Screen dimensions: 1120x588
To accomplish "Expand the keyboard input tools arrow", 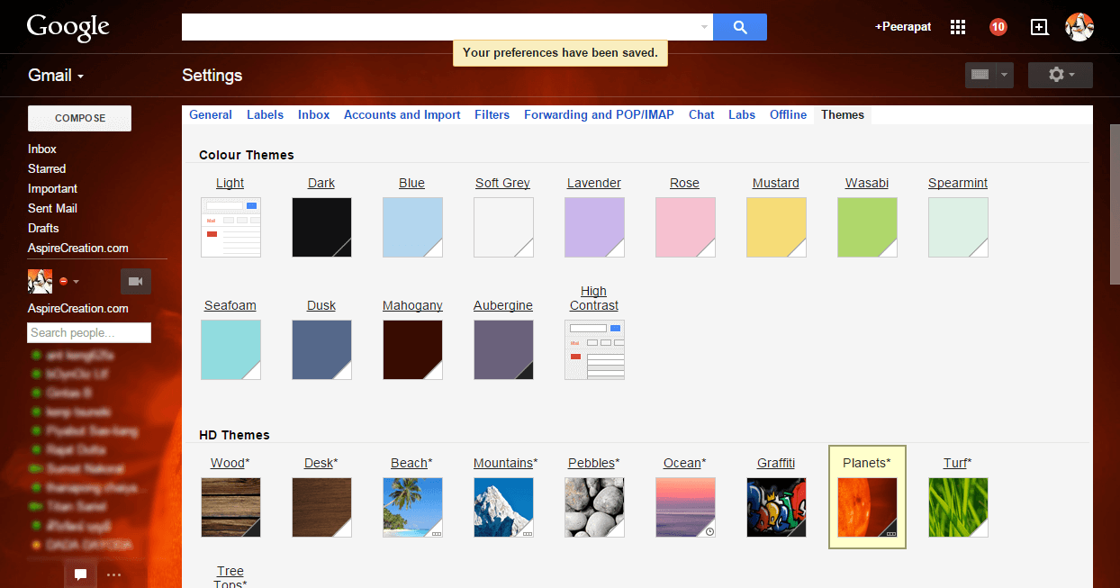I will (1005, 75).
